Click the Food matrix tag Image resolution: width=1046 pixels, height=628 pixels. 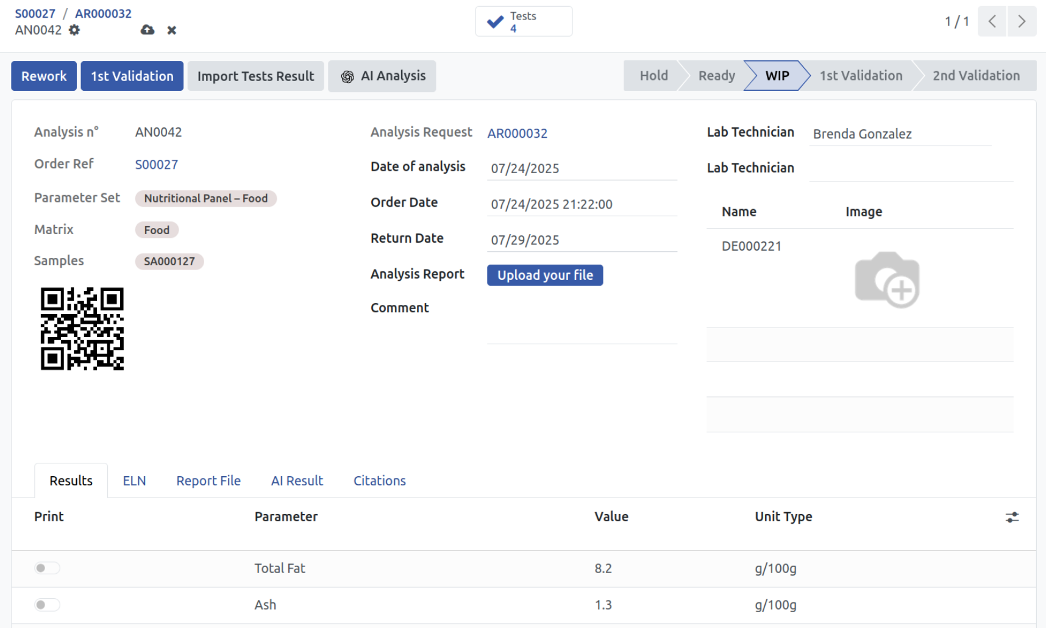pyautogui.click(x=157, y=230)
